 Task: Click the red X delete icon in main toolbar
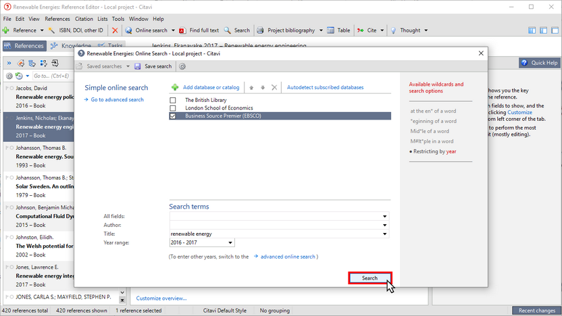115,30
